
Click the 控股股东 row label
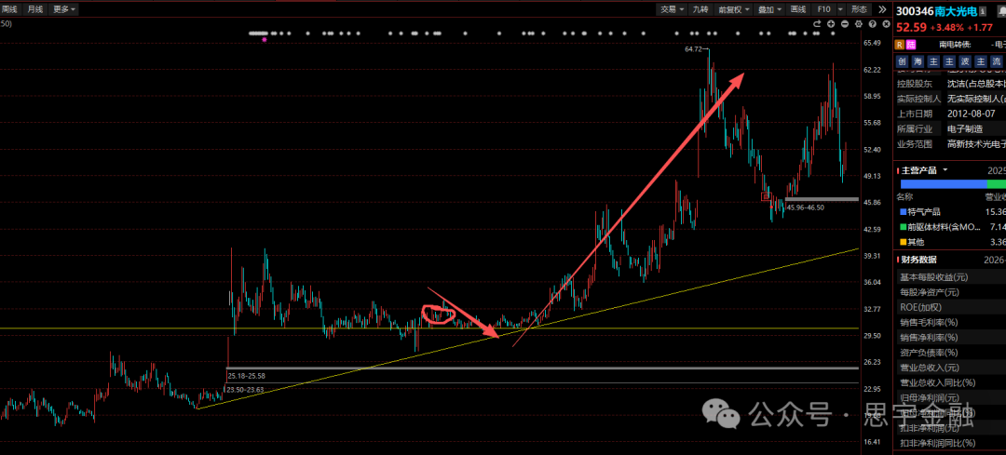tap(915, 84)
